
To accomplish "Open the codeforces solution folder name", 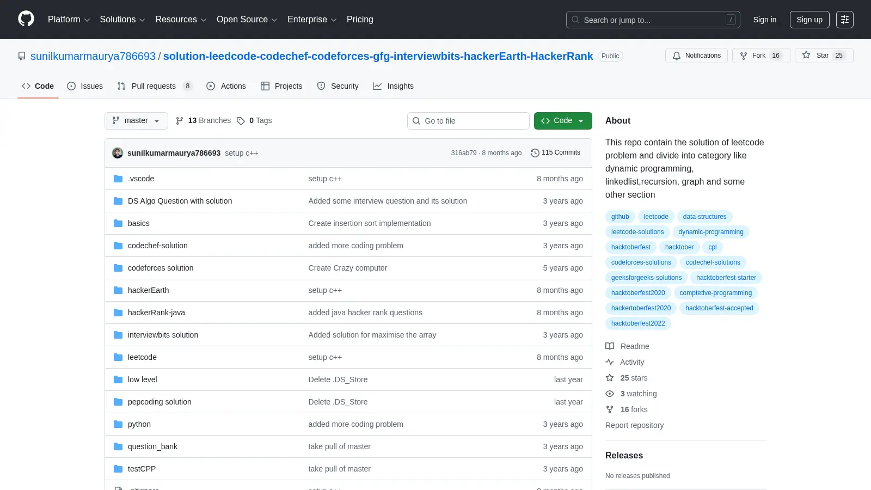I will [x=161, y=268].
